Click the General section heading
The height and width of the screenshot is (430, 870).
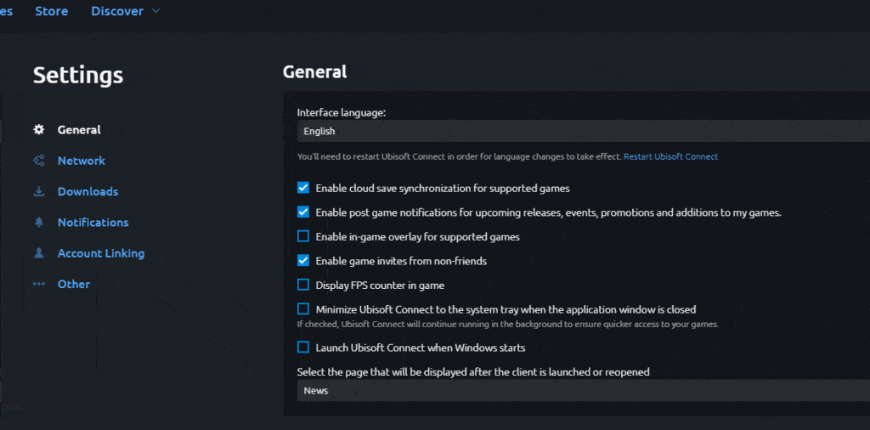point(314,71)
